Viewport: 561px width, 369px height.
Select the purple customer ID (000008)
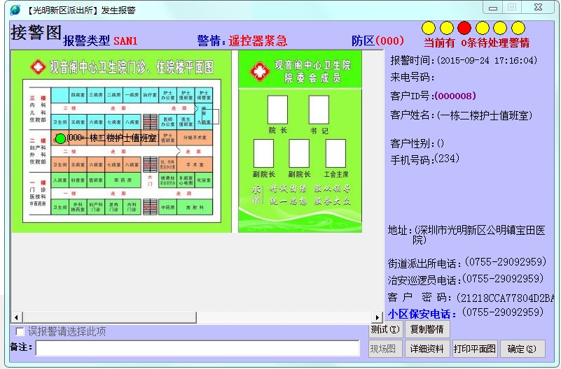click(x=455, y=96)
